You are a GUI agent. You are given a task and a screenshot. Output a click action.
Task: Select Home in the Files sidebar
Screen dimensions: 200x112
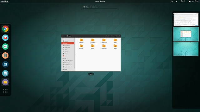(x=67, y=43)
